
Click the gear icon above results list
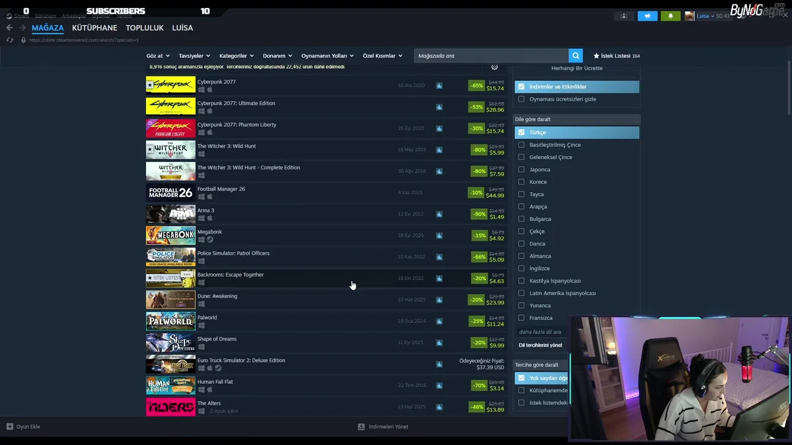click(x=494, y=67)
